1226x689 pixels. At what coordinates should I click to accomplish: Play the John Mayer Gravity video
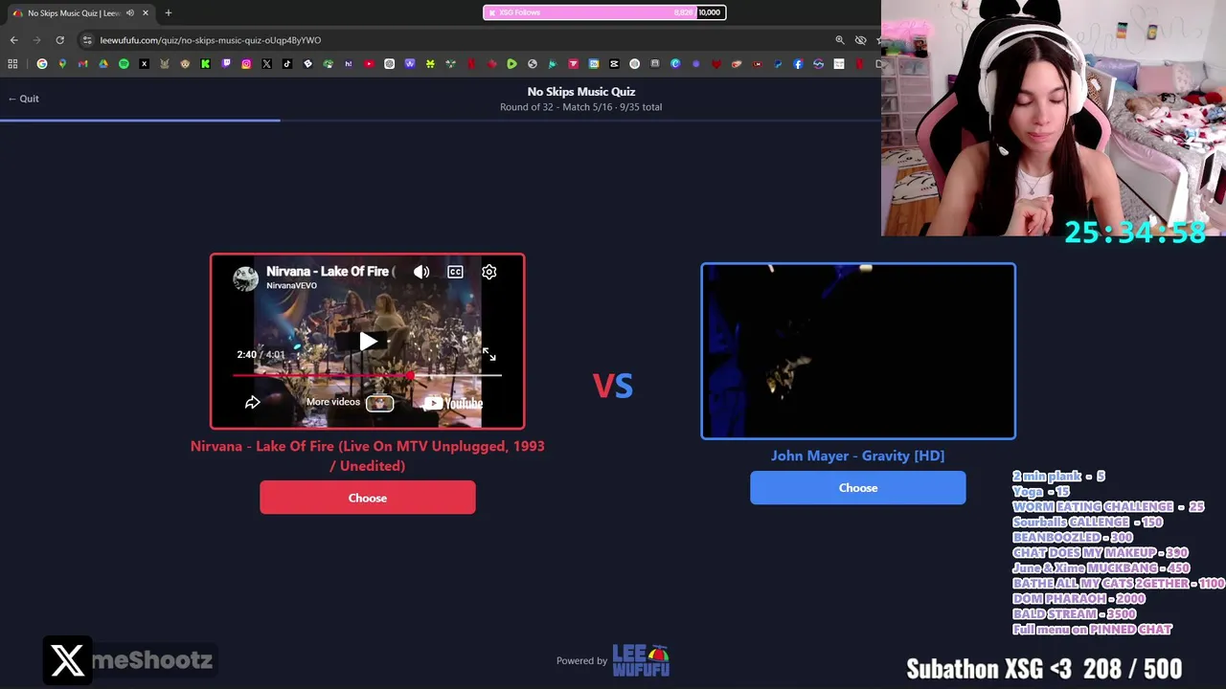tap(858, 351)
